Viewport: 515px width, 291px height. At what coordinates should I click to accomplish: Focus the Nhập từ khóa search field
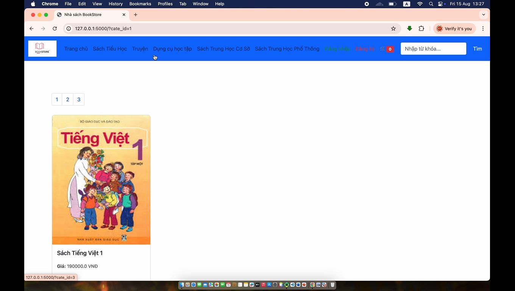coord(433,49)
